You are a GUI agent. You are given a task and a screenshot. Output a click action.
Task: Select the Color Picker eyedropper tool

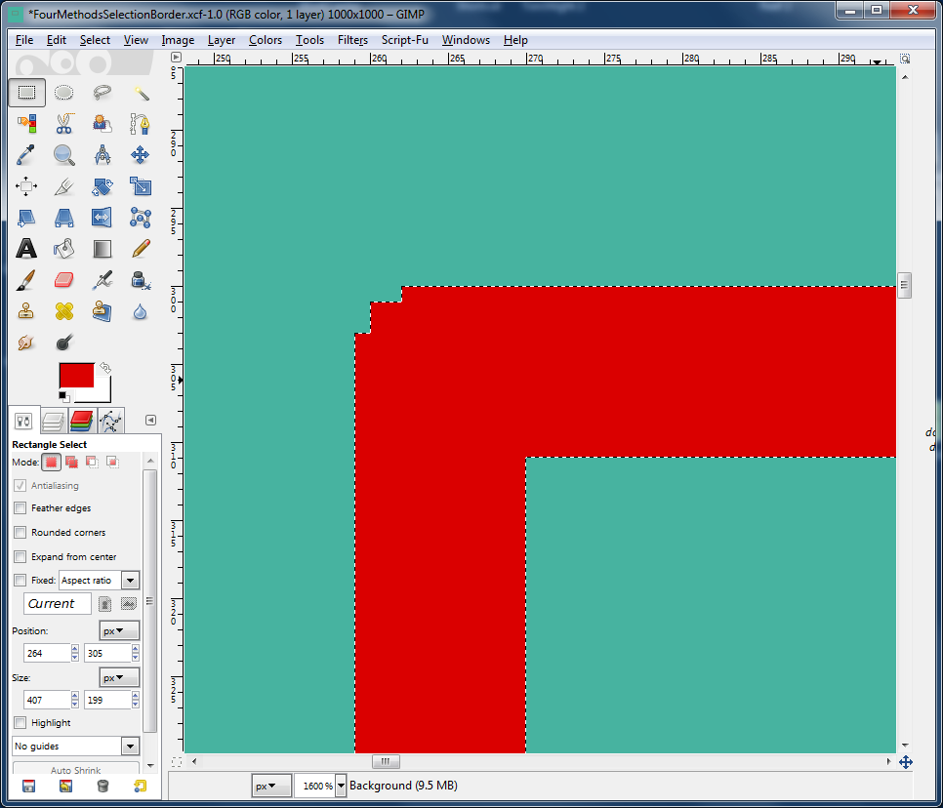pos(26,155)
